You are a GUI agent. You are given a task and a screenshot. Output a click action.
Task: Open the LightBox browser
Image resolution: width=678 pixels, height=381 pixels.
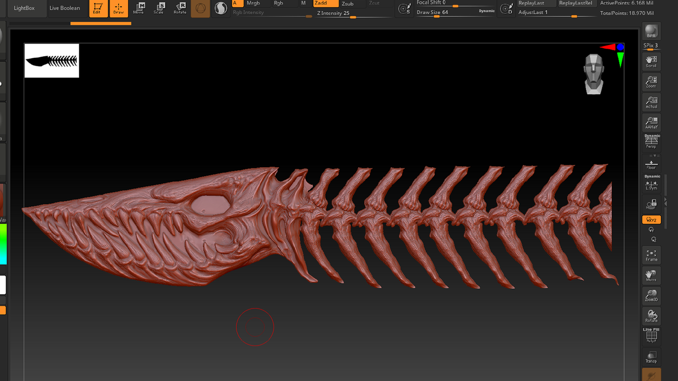[24, 8]
